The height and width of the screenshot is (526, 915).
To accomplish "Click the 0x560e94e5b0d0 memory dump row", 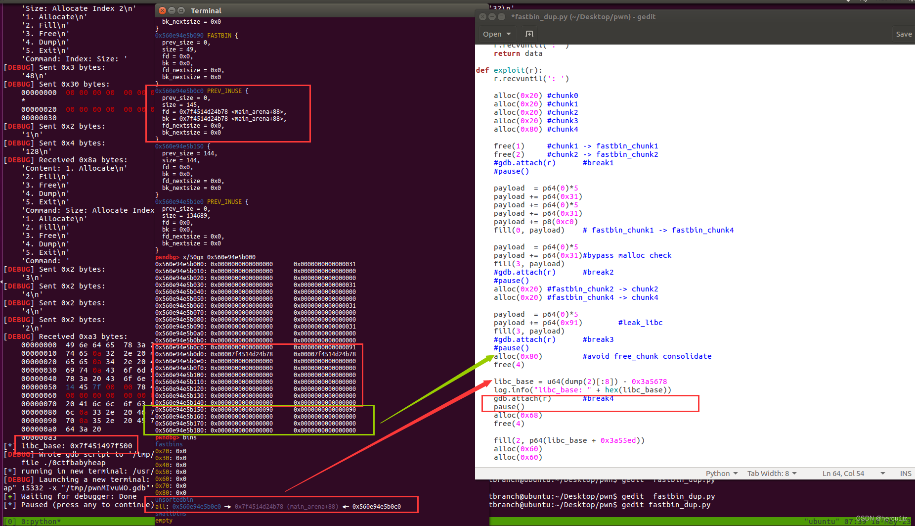I will pyautogui.click(x=256, y=354).
